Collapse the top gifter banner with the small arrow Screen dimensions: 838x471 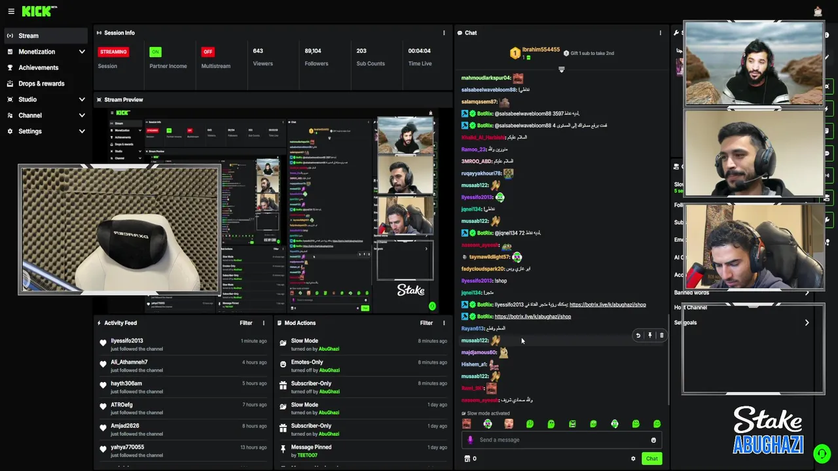[561, 69]
